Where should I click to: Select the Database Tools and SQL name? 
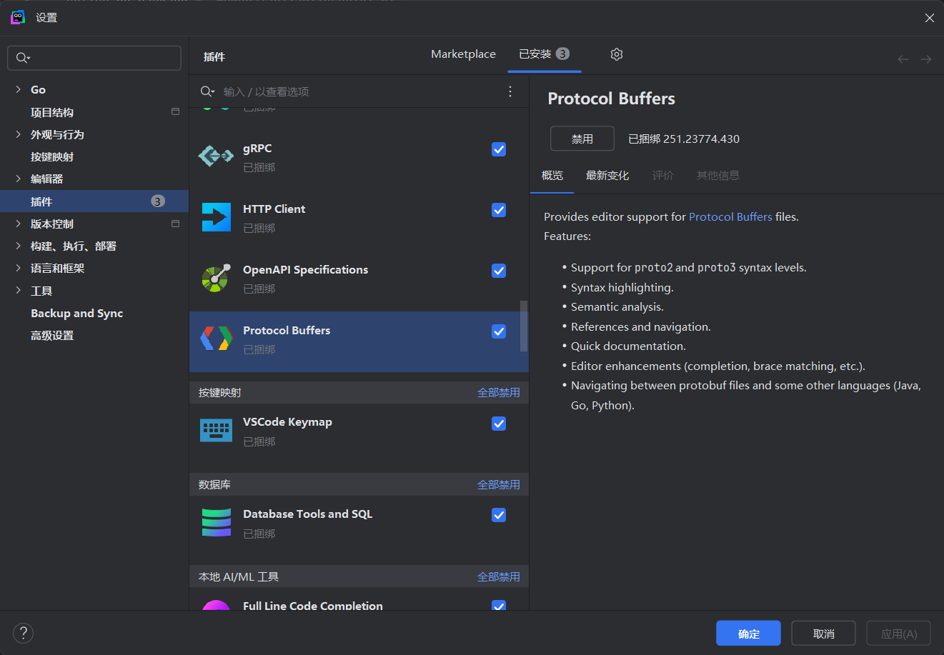[307, 514]
